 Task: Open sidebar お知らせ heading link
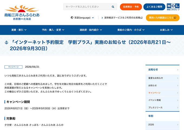click(x=162, y=70)
